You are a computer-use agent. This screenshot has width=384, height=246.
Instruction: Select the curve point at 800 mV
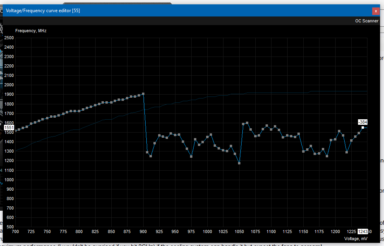79,111
